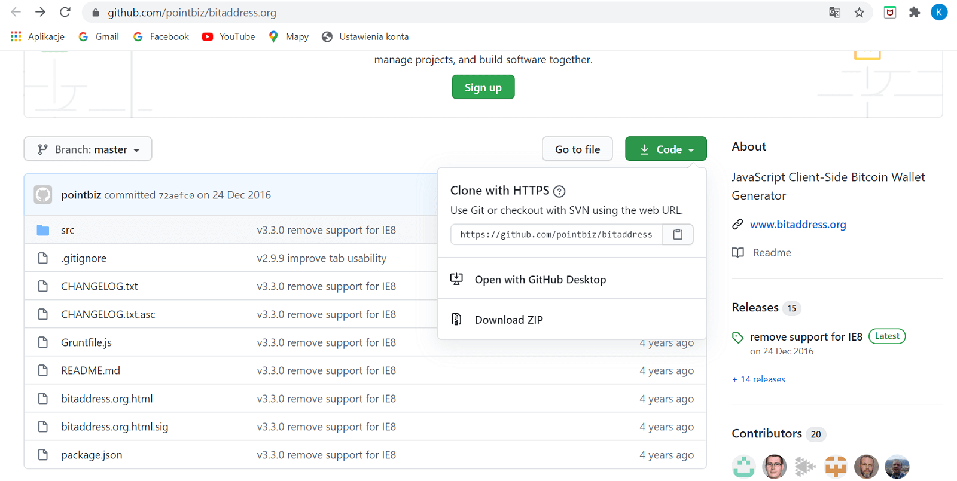Open the Extensions puzzle icon
The width and height of the screenshot is (957, 481).
pos(915,12)
